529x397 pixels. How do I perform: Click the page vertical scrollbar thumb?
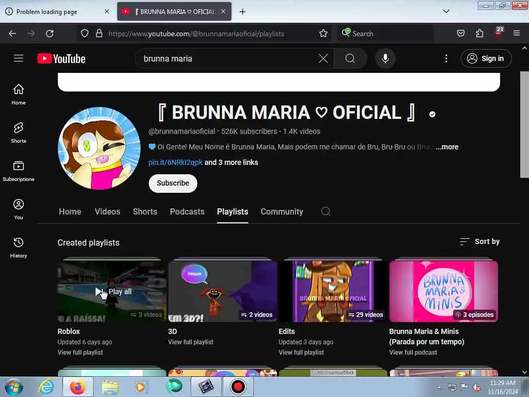[524, 124]
